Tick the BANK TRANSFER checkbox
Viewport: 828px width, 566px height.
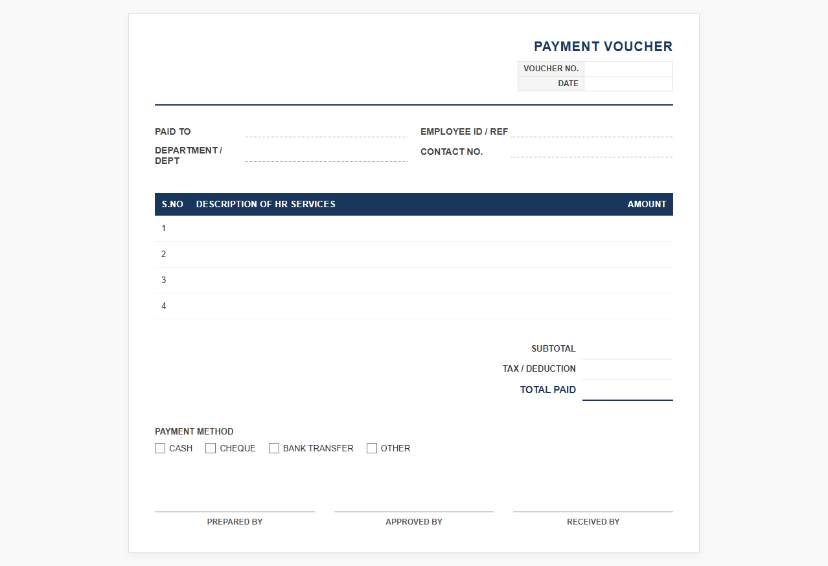(274, 448)
